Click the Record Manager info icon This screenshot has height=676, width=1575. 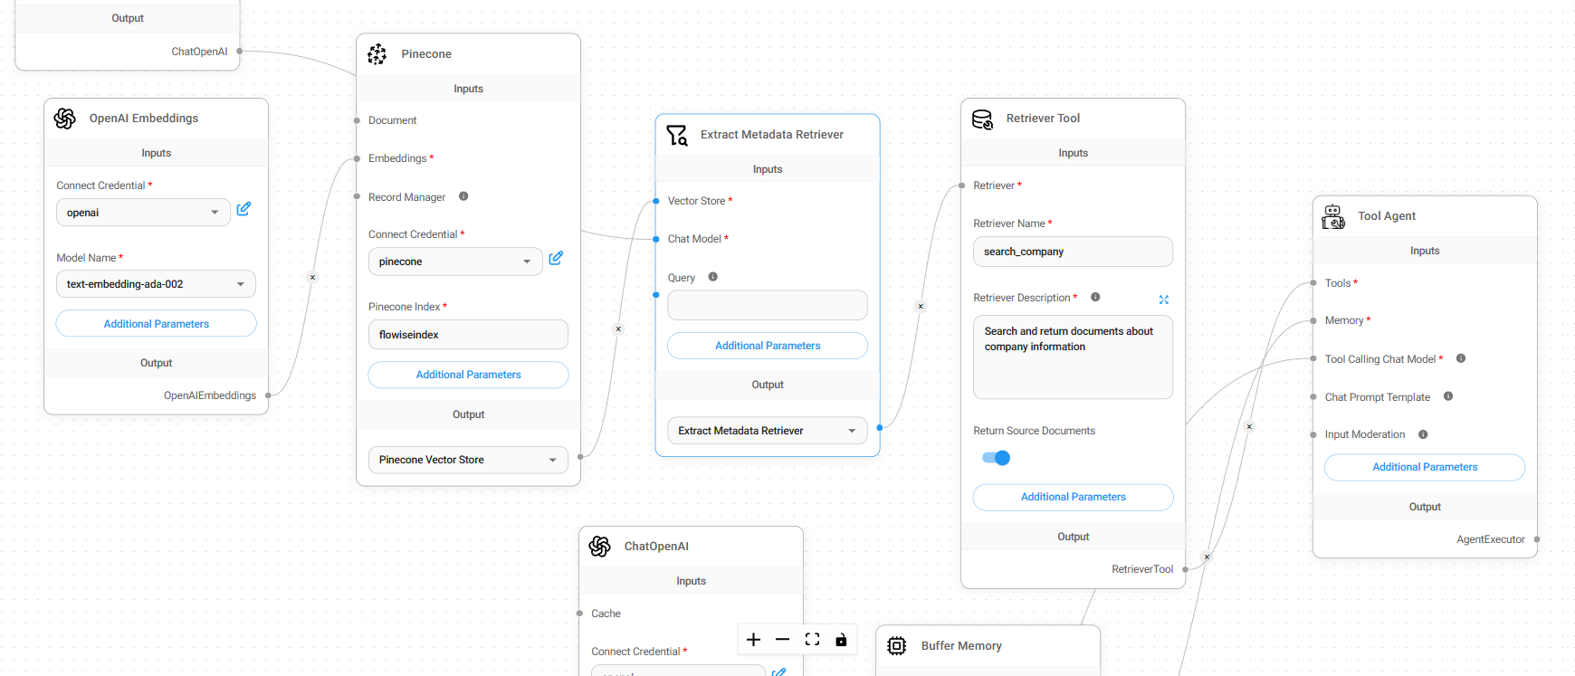[463, 196]
